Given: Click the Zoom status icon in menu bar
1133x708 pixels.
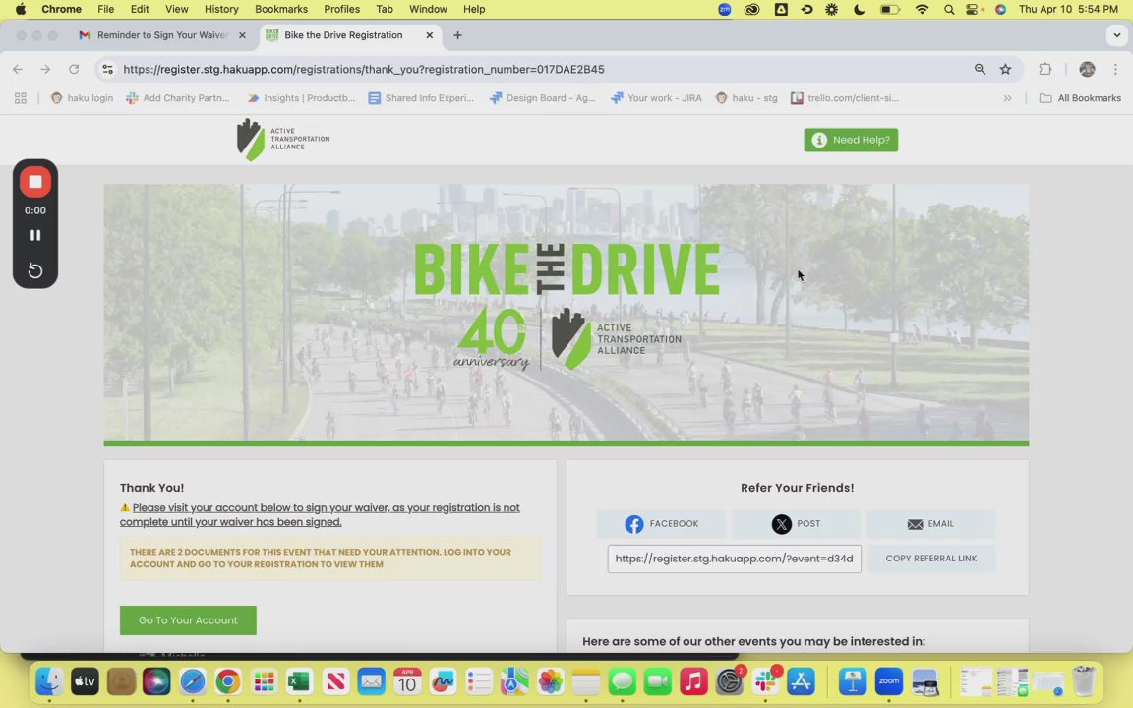Looking at the screenshot, I should (725, 10).
